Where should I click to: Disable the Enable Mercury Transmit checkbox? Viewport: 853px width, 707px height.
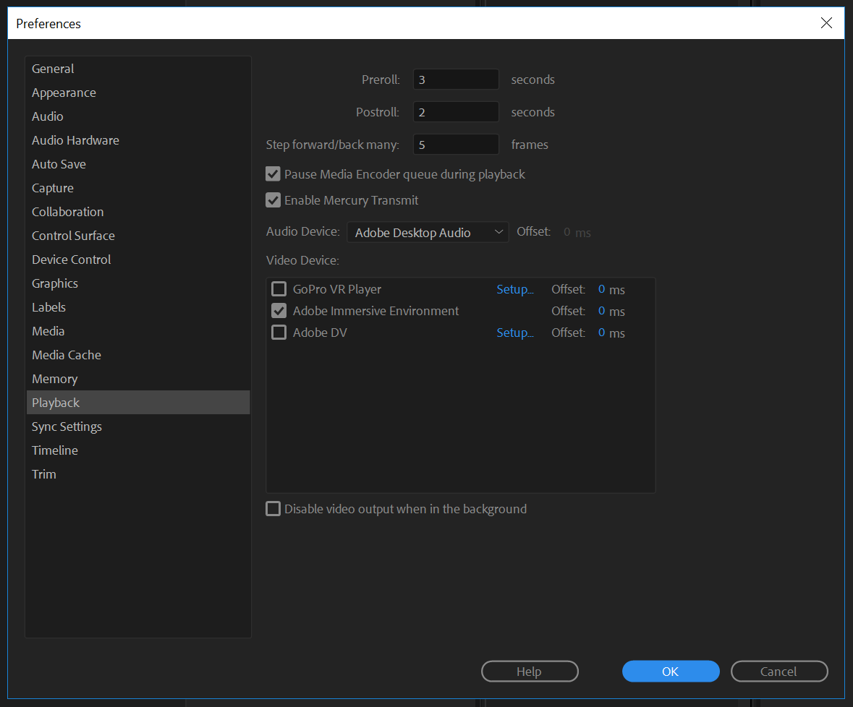[273, 200]
